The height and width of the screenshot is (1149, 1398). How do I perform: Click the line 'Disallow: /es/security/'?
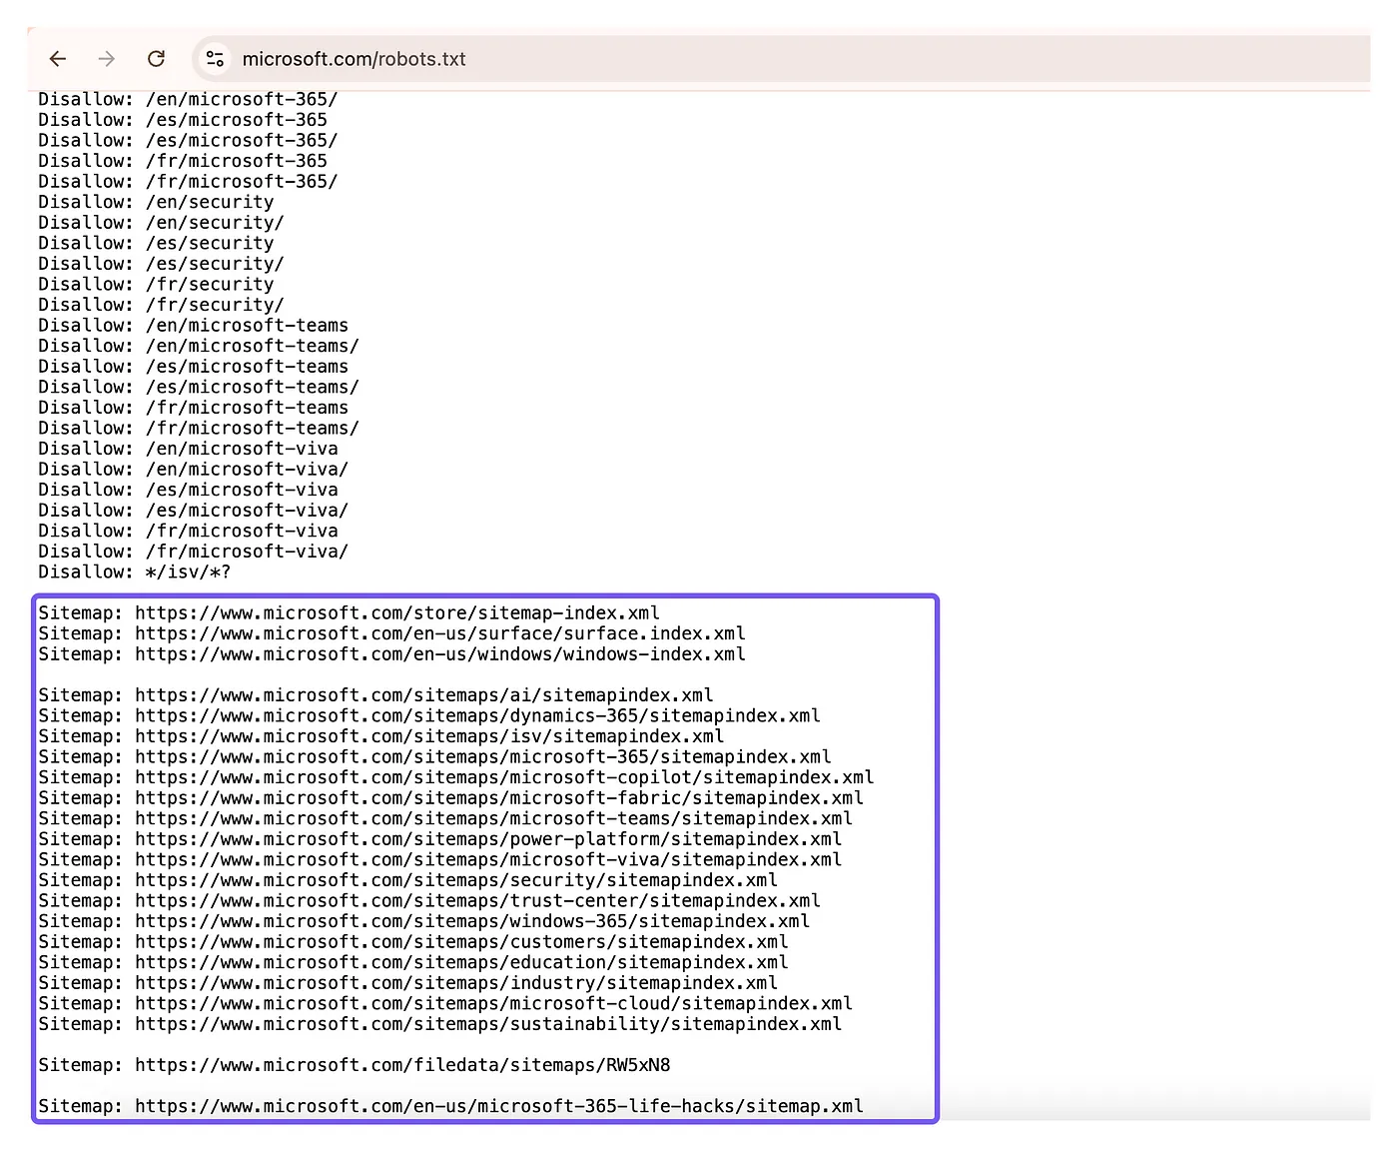click(x=161, y=264)
